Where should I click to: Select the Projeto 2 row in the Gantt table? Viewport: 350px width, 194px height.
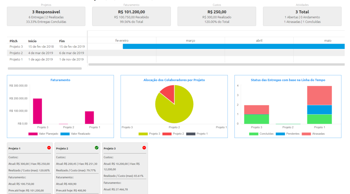click(x=47, y=53)
